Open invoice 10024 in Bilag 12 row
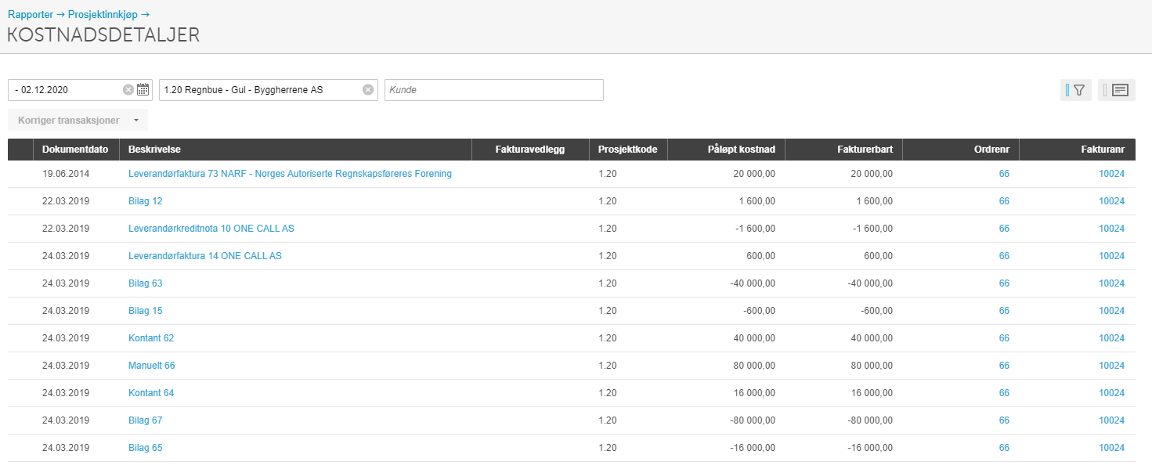This screenshot has height=469, width=1152. [1111, 201]
